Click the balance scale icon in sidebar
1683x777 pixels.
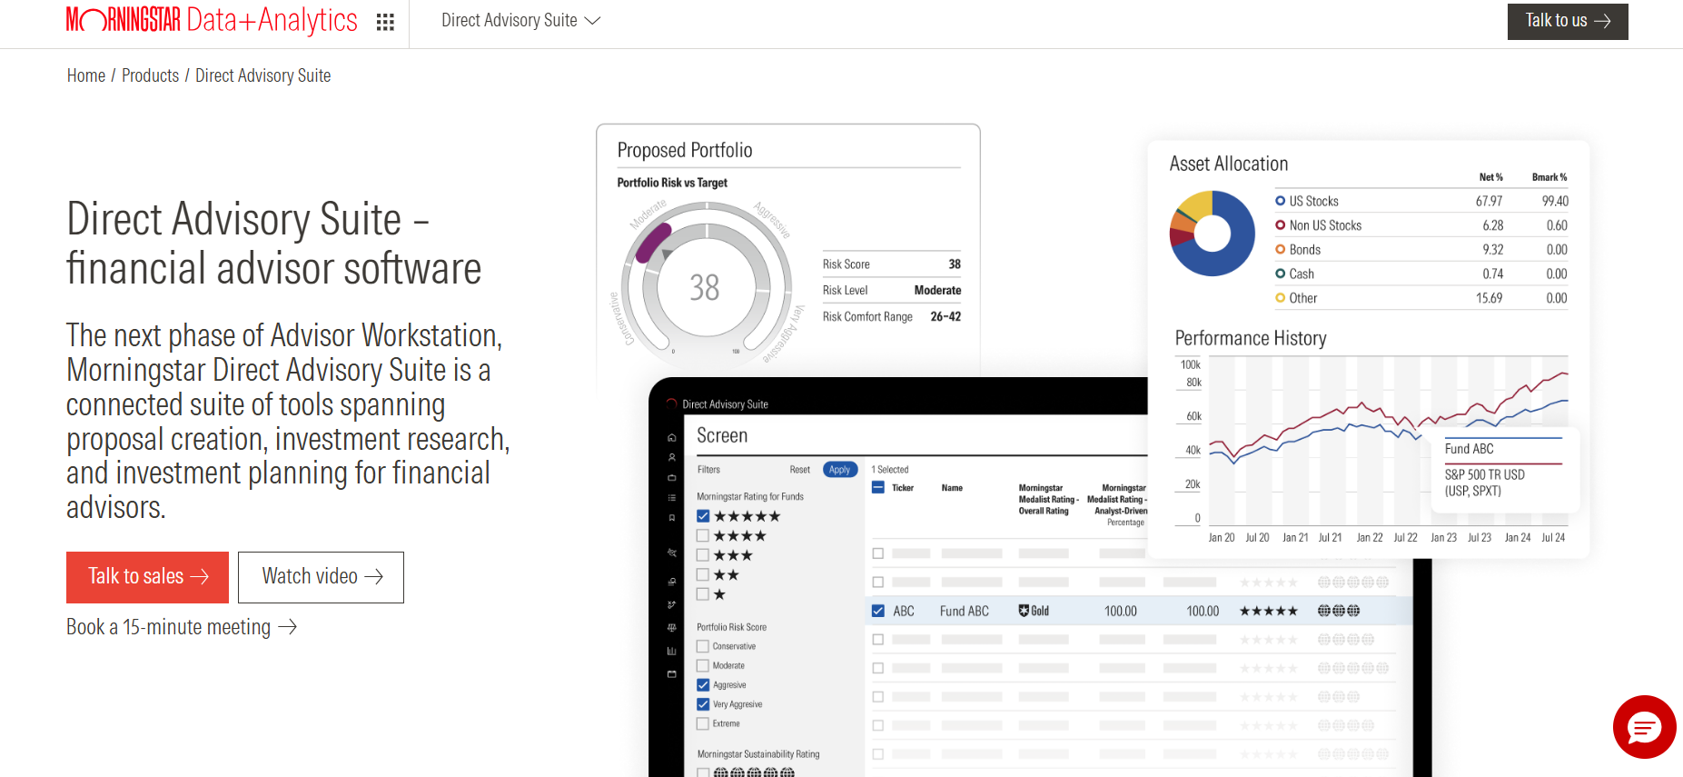672,628
